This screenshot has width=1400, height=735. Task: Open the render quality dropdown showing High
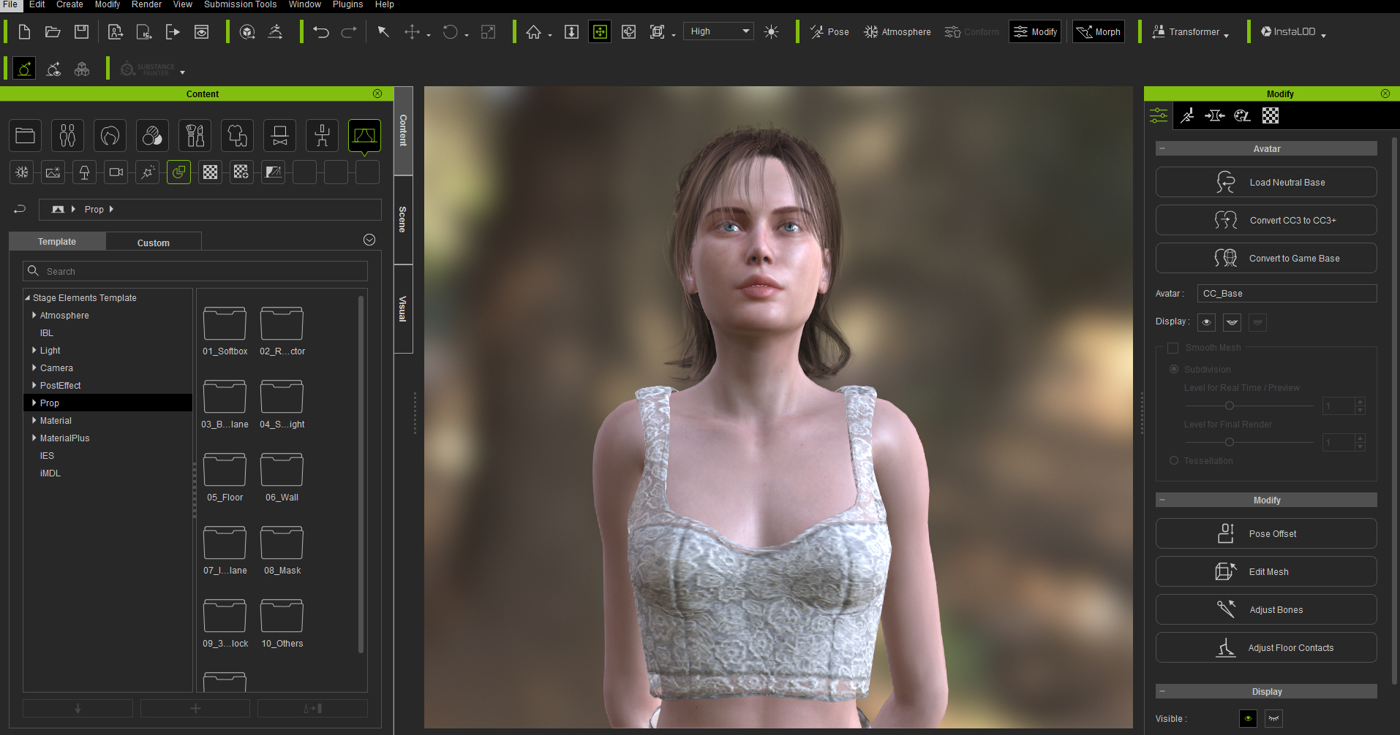718,31
